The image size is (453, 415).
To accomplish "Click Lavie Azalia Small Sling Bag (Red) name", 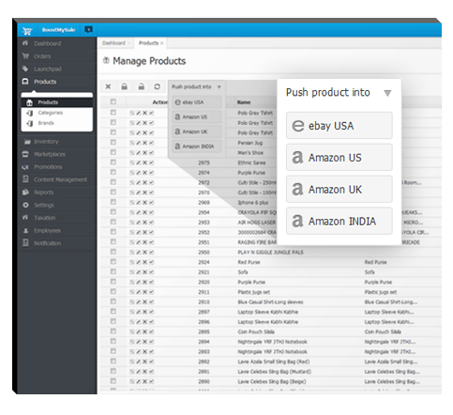I will (x=274, y=361).
